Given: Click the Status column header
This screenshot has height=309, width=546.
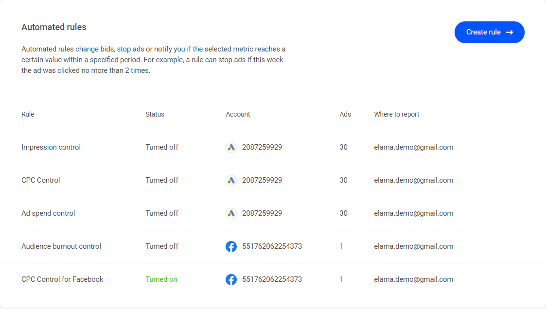Looking at the screenshot, I should [x=155, y=114].
